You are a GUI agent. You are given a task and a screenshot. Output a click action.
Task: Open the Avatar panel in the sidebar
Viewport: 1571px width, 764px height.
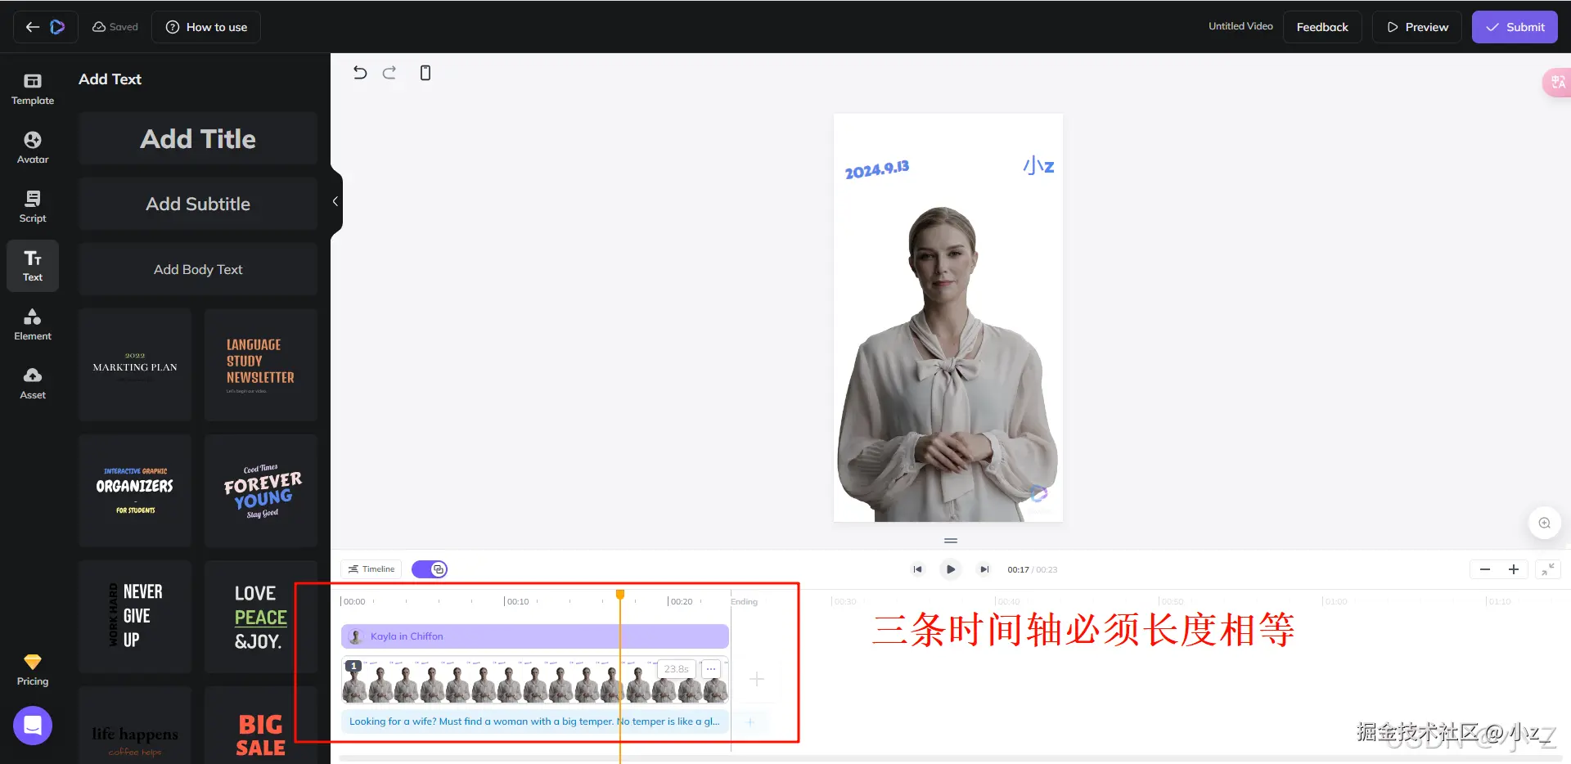[32, 146]
